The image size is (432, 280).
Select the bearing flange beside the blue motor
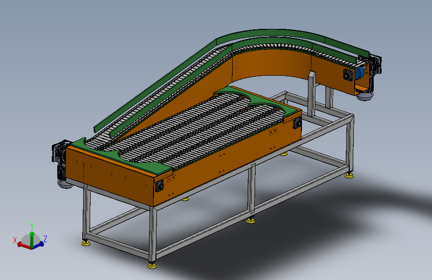pyautogui.click(x=348, y=75)
